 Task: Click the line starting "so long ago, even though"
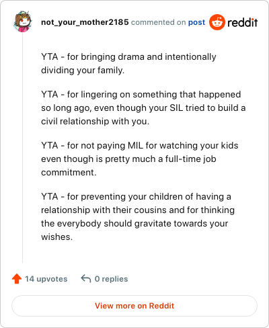143,108
